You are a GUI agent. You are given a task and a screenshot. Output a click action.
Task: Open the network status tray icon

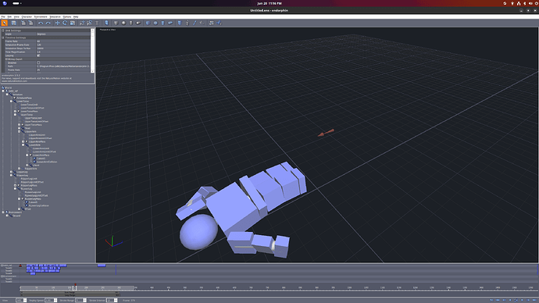[x=519, y=3]
